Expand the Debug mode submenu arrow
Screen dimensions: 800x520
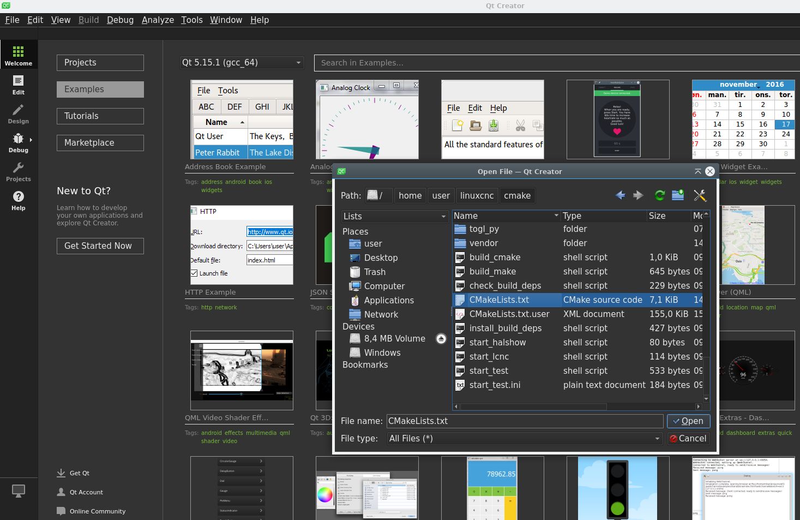[31, 140]
